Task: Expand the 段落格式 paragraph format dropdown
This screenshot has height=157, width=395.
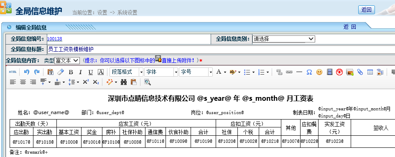Action: coord(127,72)
